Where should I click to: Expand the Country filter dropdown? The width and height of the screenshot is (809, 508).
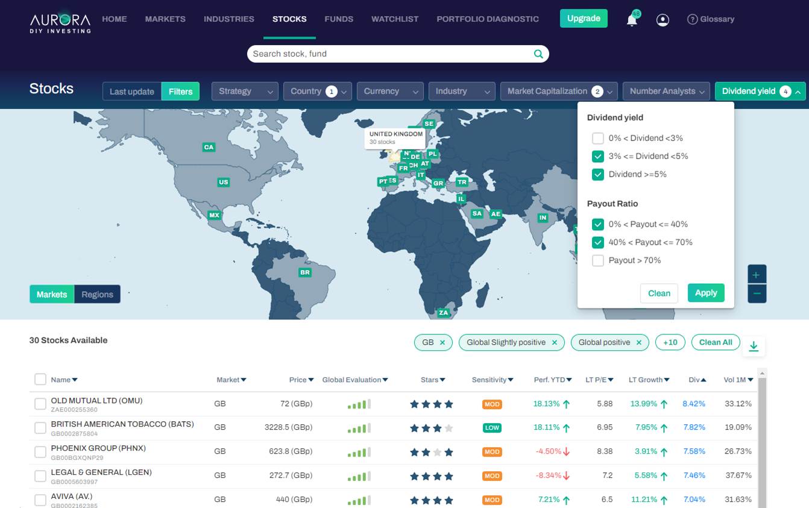tap(318, 91)
